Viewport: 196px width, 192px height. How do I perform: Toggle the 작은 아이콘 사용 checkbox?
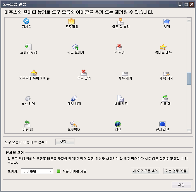pos(59,171)
